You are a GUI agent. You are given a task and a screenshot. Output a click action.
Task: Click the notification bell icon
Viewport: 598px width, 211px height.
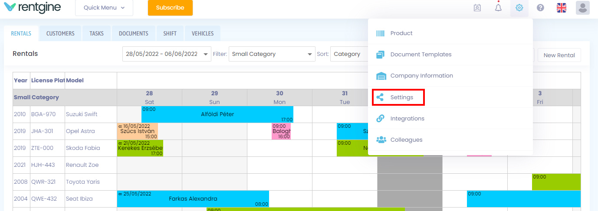click(498, 7)
